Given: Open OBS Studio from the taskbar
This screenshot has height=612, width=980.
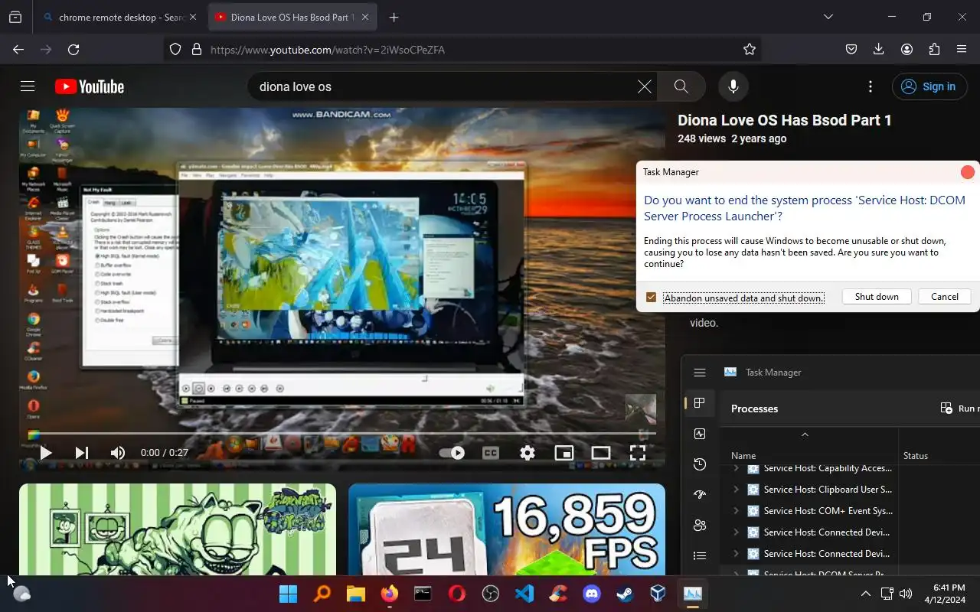Looking at the screenshot, I should pyautogui.click(x=491, y=594).
